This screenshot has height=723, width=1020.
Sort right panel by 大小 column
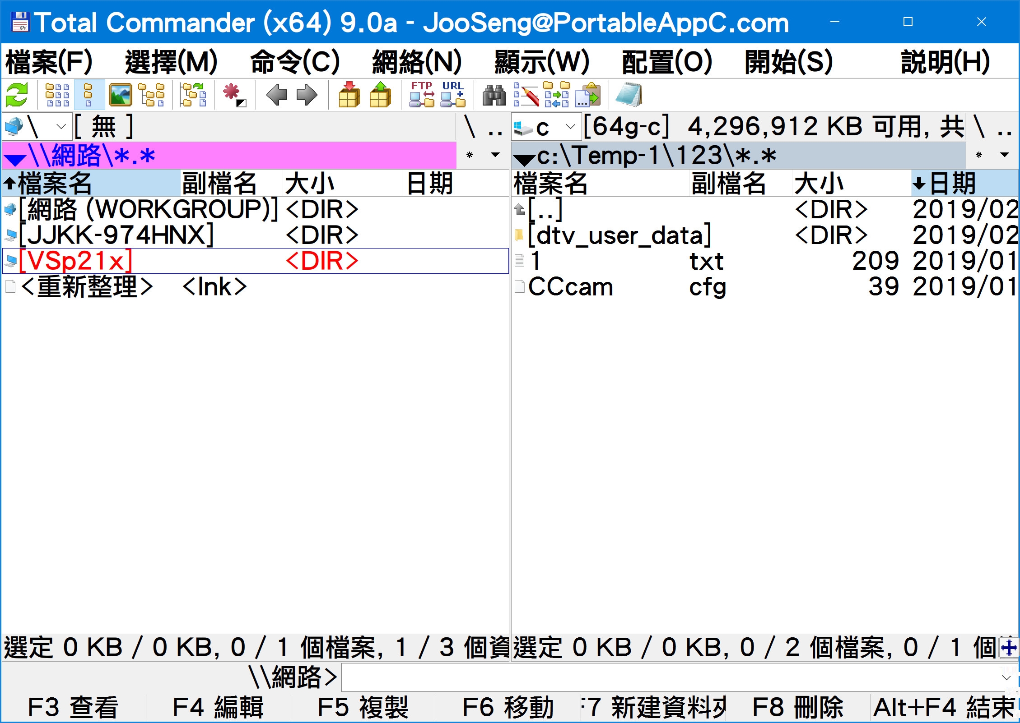[852, 183]
